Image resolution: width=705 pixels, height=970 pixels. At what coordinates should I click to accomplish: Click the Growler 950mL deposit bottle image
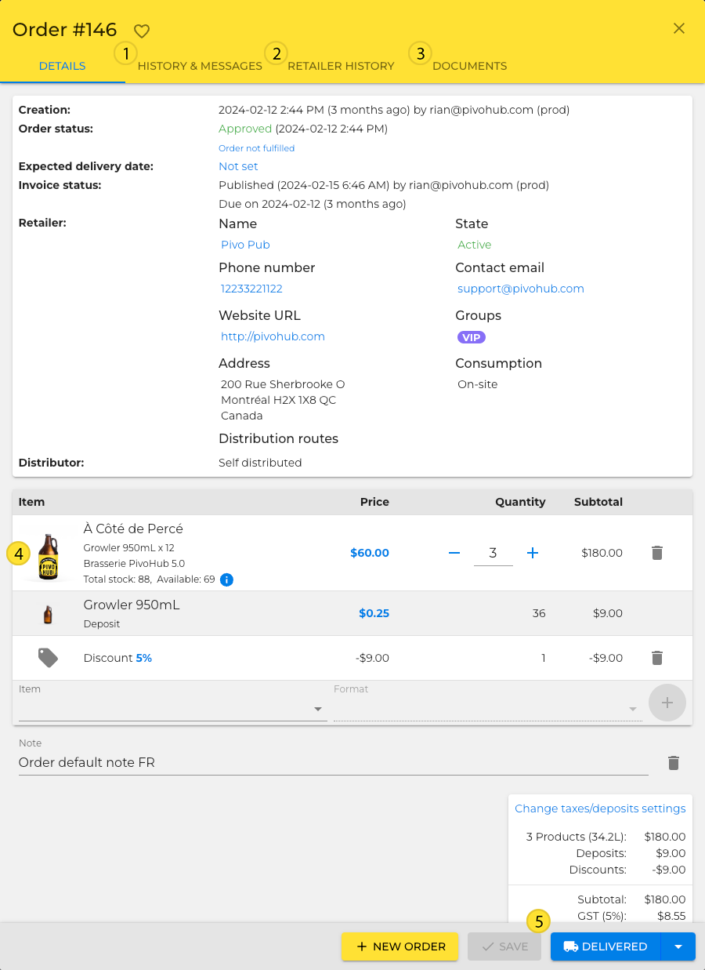(49, 614)
